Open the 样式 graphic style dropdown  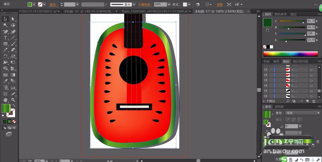point(189,4)
